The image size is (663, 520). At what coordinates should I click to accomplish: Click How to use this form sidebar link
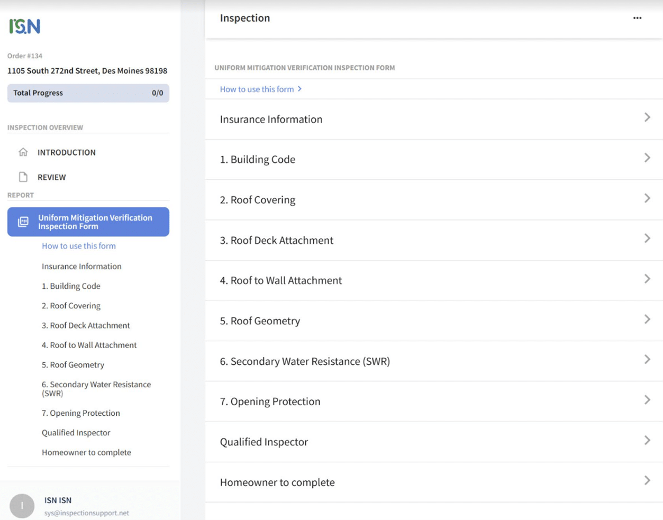[79, 246]
